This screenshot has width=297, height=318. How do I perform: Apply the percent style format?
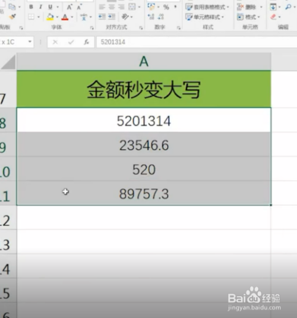(x=166, y=7)
